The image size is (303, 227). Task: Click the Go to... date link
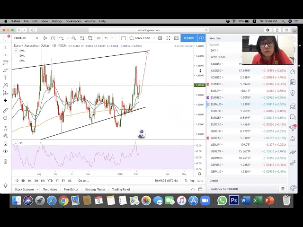[83, 181]
